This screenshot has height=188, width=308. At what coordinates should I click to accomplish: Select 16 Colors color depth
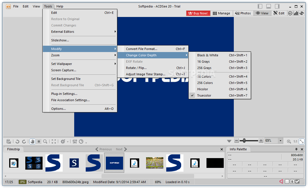[220, 76]
